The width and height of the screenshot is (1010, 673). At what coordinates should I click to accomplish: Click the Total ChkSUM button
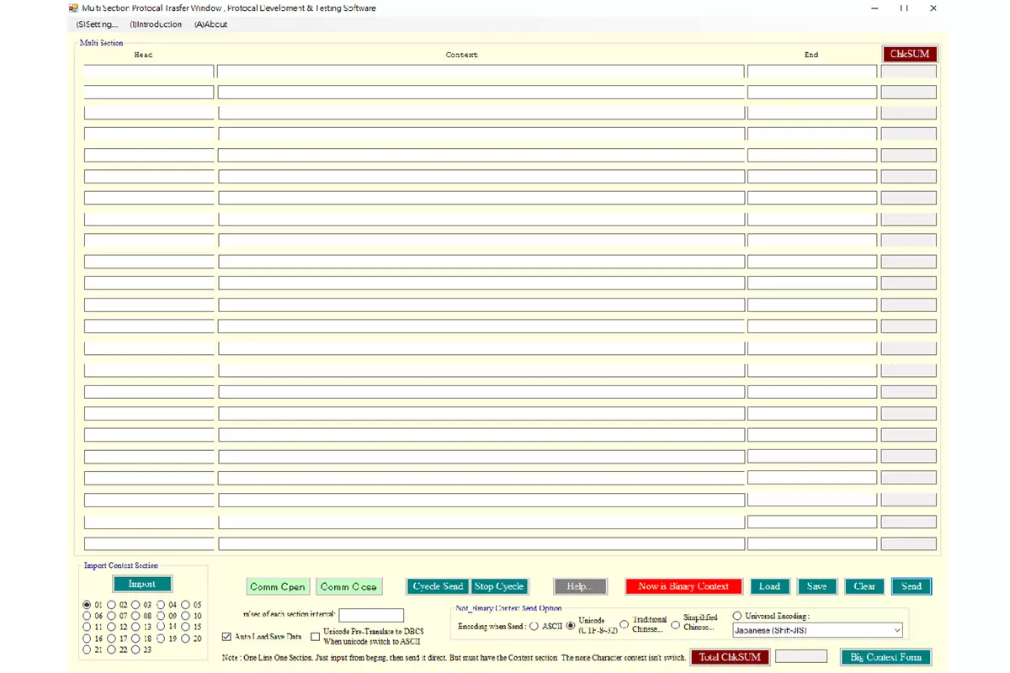click(x=730, y=657)
